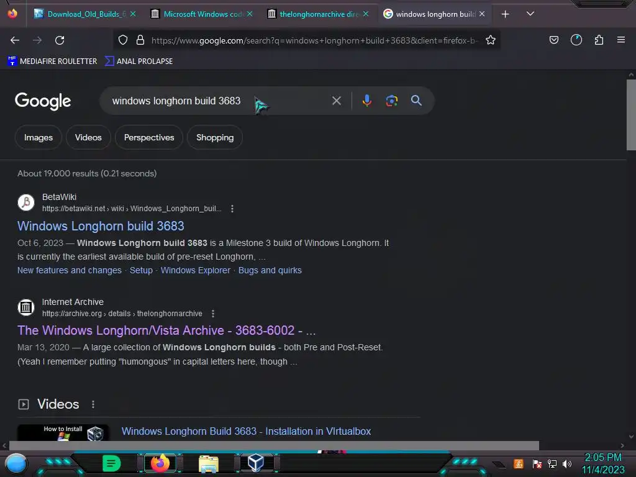636x477 pixels.
Task: Open the Extensions puzzle icon
Action: pyautogui.click(x=599, y=40)
